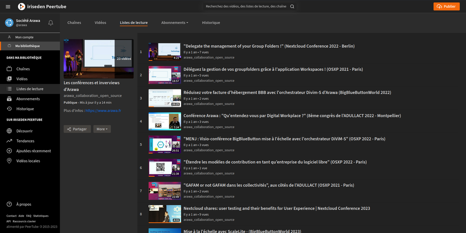466x233 pixels.
Task: Open the 4:31 Nextcloud shares thumbnail
Action: point(165,214)
